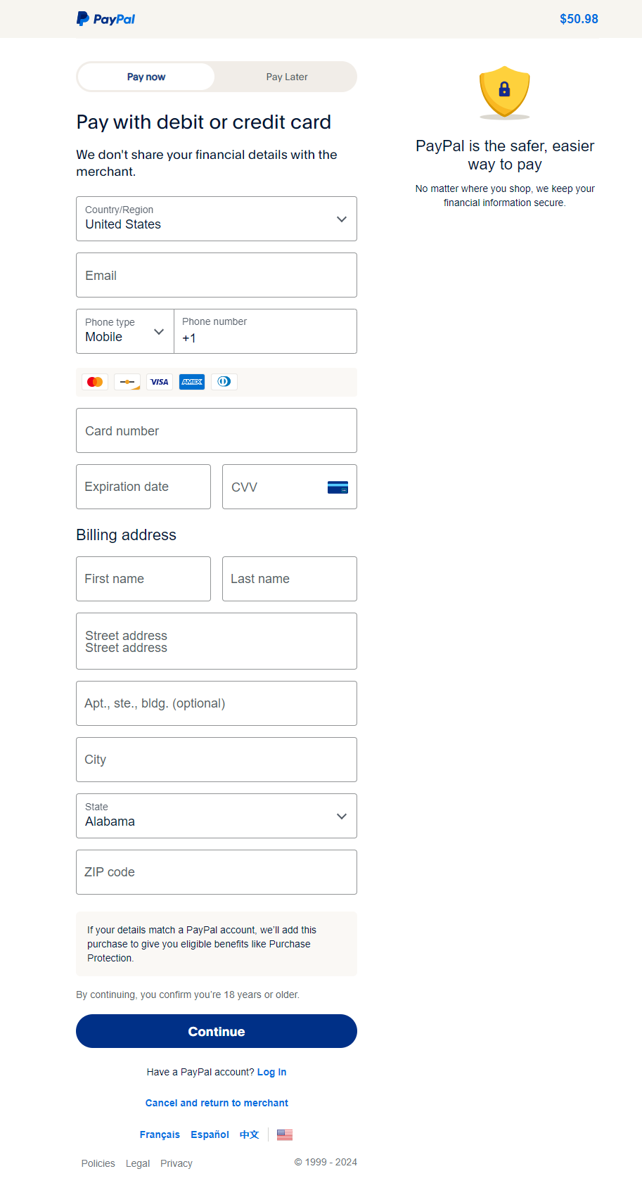642x1202 pixels.
Task: Click the Mastercard card icon
Action: click(95, 382)
